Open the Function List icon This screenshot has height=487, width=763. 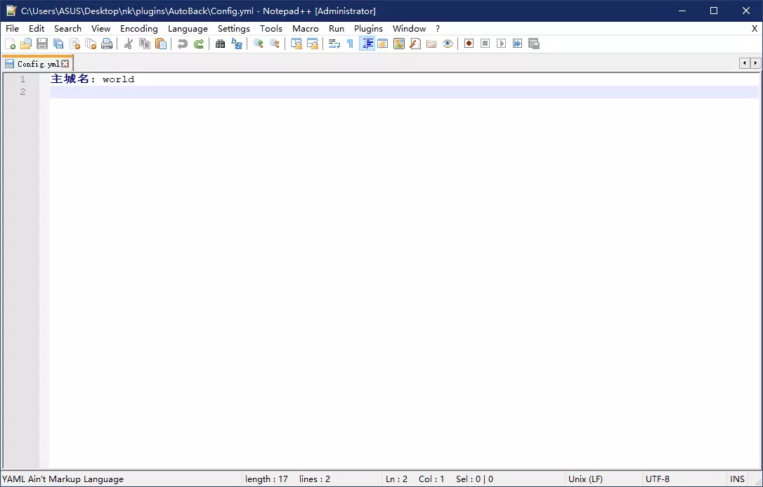(x=415, y=44)
